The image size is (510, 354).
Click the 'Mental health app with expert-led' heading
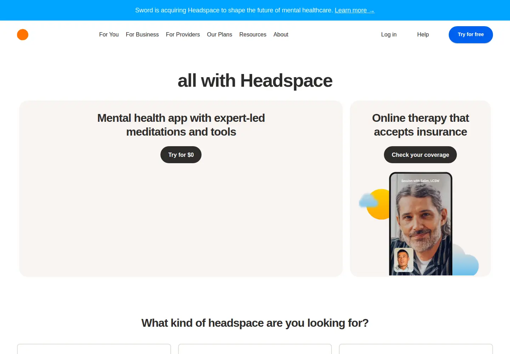pos(181,125)
